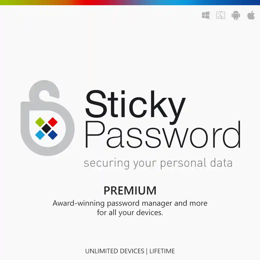260x260 pixels.
Task: Click the Apple logo icon
Action: (x=251, y=15)
